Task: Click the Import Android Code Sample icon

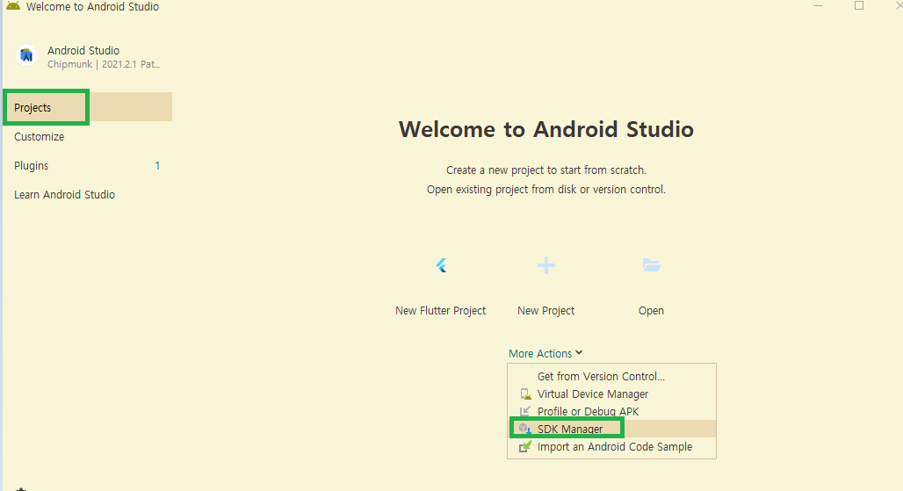Action: [x=525, y=447]
